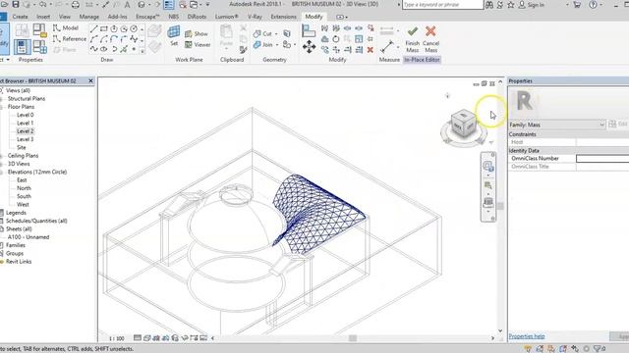This screenshot has width=629, height=353.
Task: Open the Manage ribbon tab
Action: 89,17
